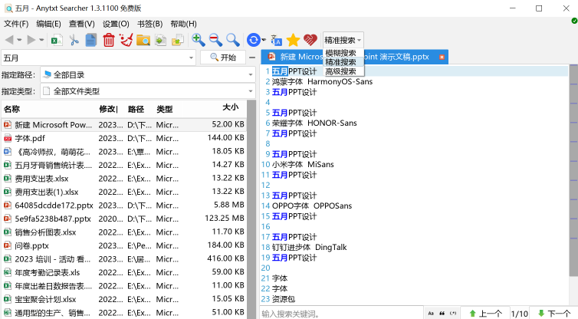
Task: Select the 新建 Microsoft PowerPoint preview tab
Action: [x=354, y=57]
